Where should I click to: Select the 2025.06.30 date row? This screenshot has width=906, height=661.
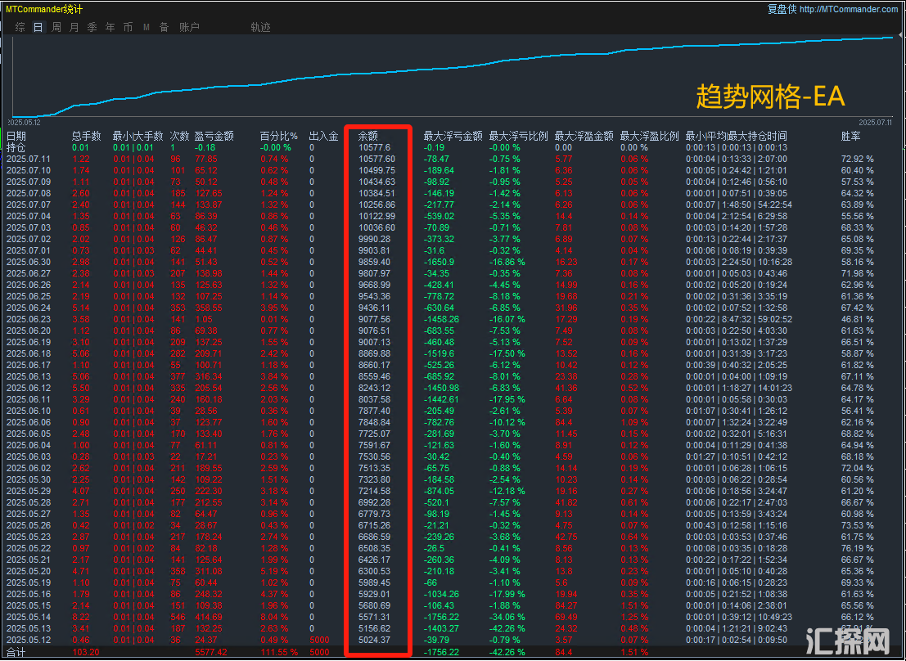tap(29, 262)
